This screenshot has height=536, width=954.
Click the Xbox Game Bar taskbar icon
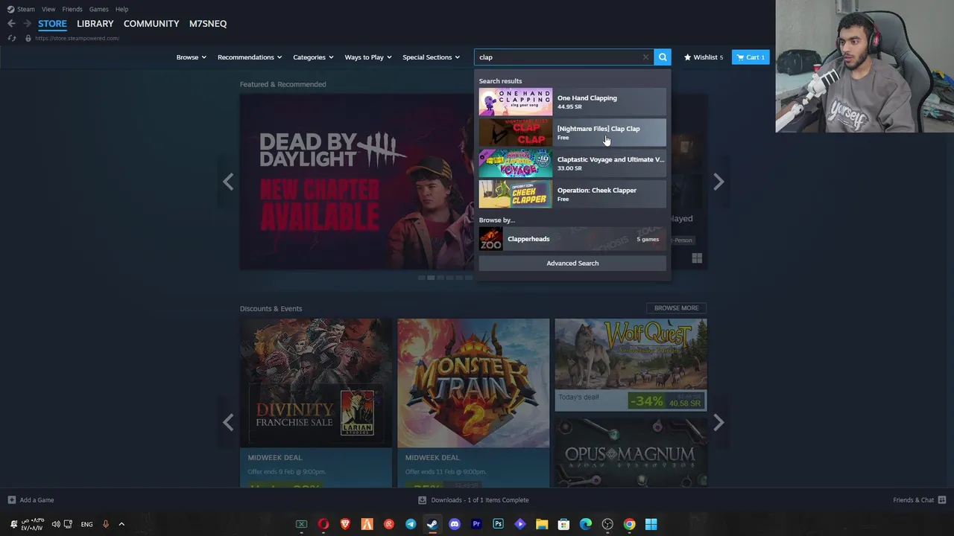click(x=302, y=524)
